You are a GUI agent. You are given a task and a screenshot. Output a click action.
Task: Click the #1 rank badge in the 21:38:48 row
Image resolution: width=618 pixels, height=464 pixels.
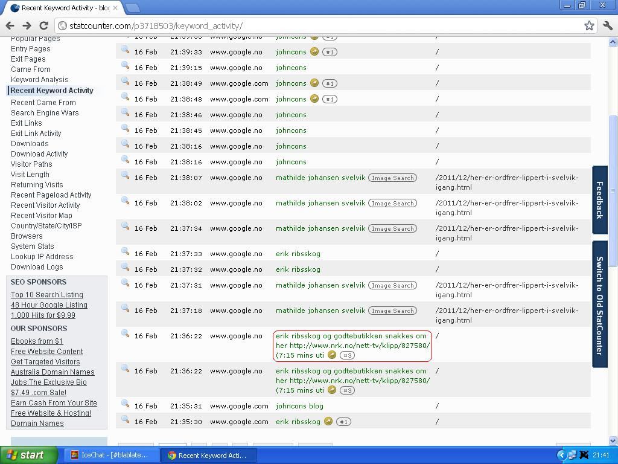pyautogui.click(x=330, y=99)
